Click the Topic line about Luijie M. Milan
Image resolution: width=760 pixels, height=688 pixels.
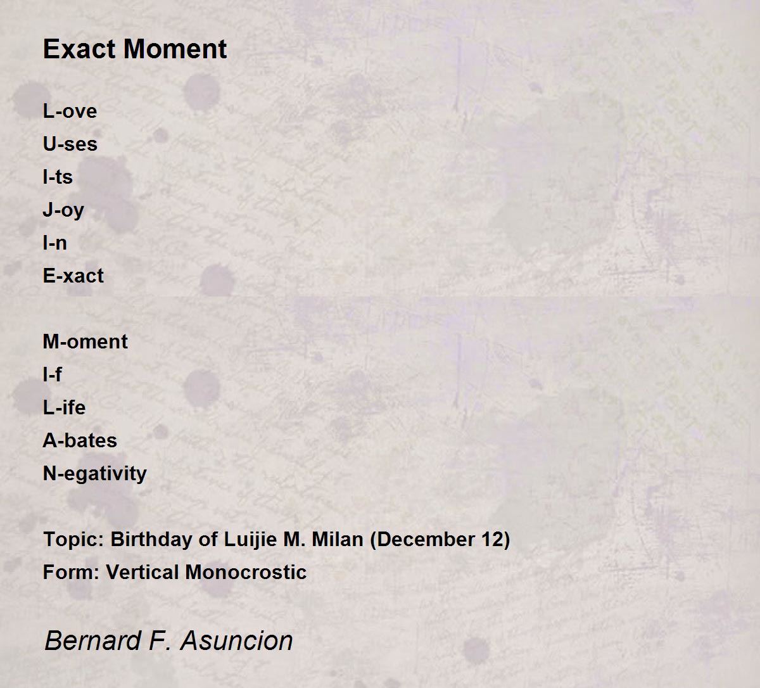[x=276, y=539]
